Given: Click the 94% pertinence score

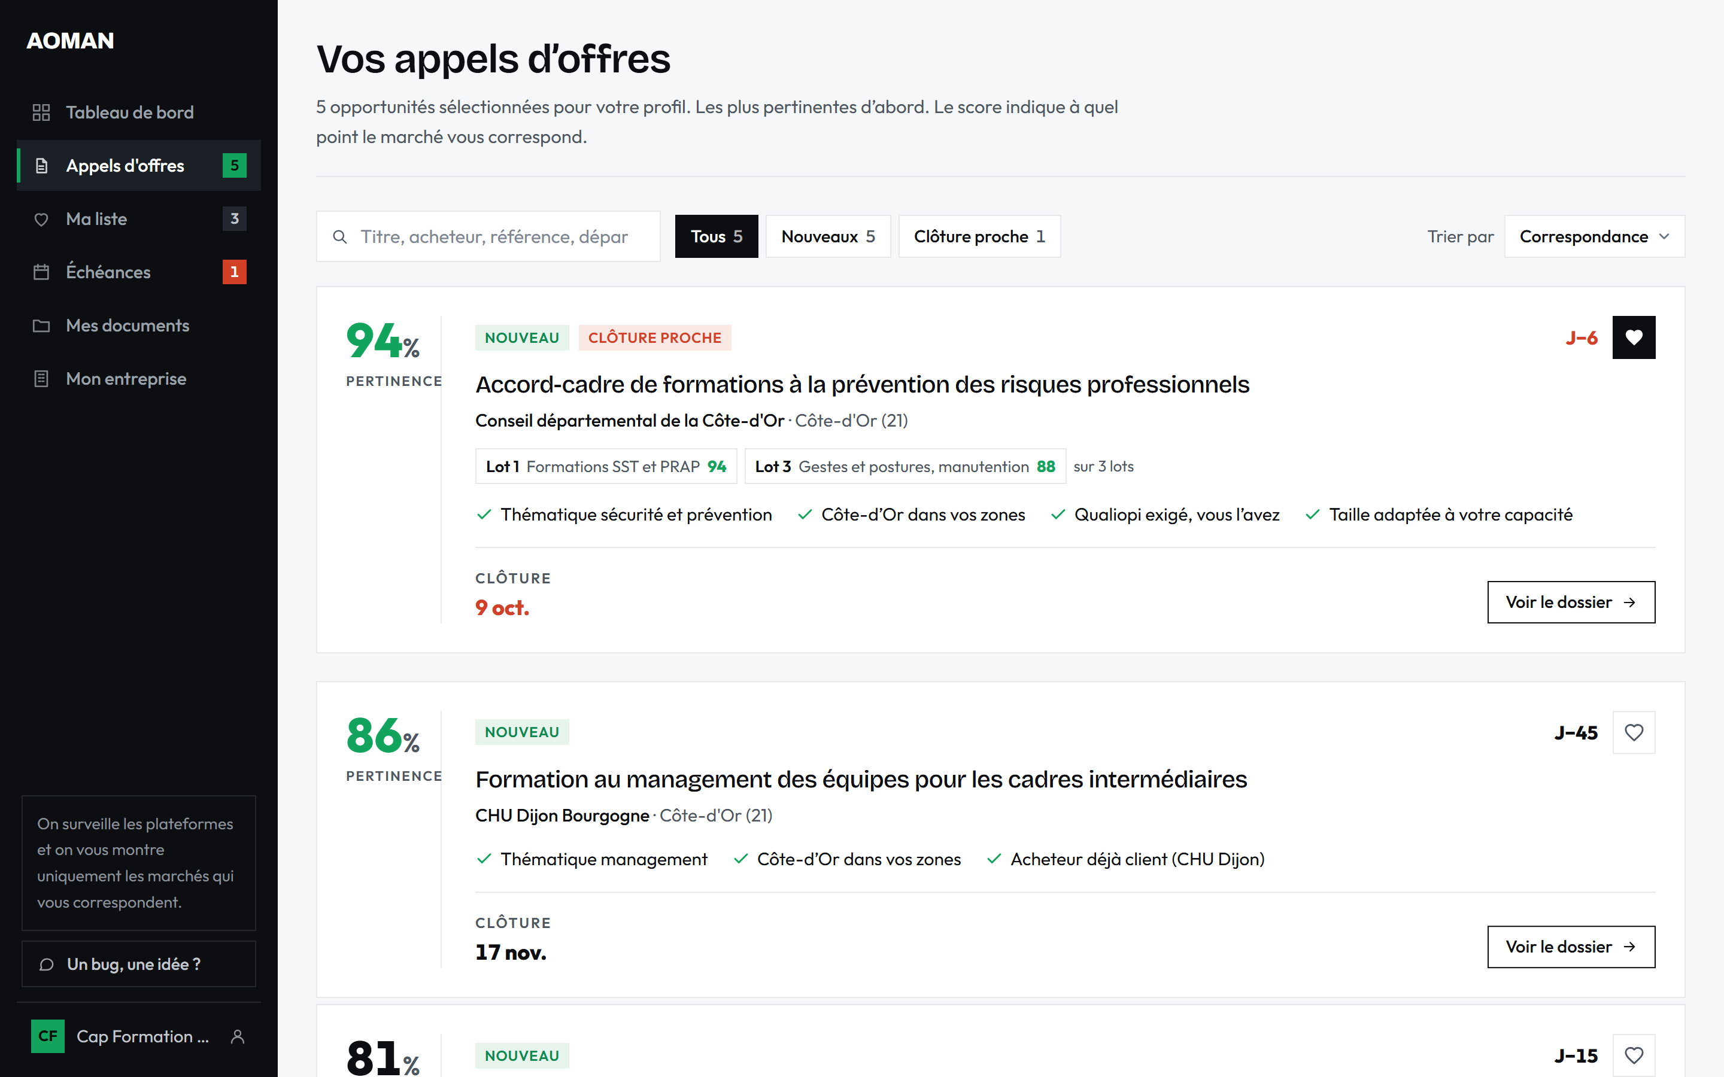Looking at the screenshot, I should [383, 340].
